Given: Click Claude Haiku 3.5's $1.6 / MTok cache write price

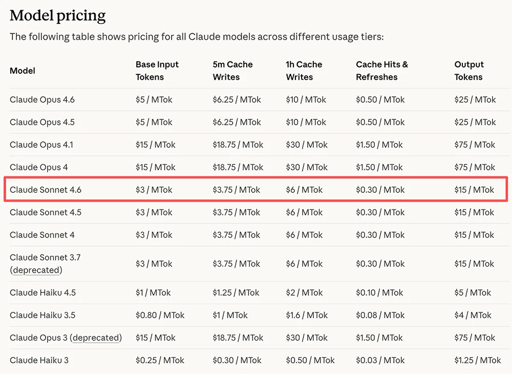Looking at the screenshot, I should 306,315.
